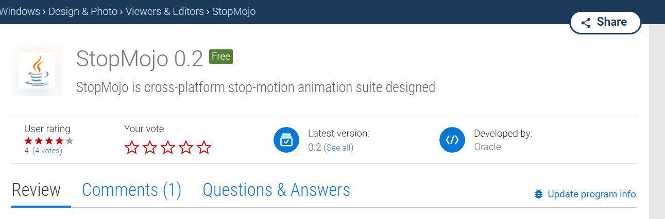The height and width of the screenshot is (219, 665).
Task: Open Update program info link
Action: point(592,194)
